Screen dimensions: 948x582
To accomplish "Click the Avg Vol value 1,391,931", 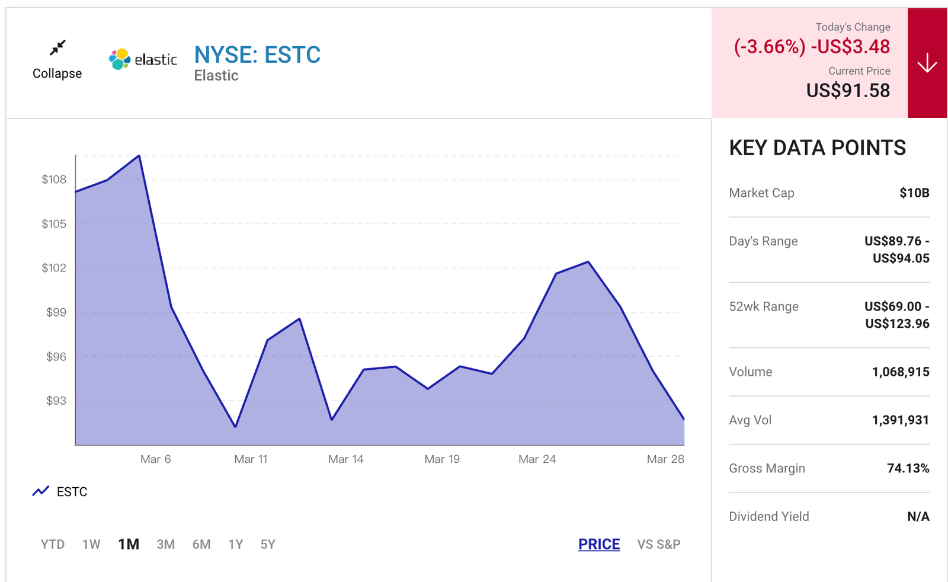I will click(x=901, y=420).
